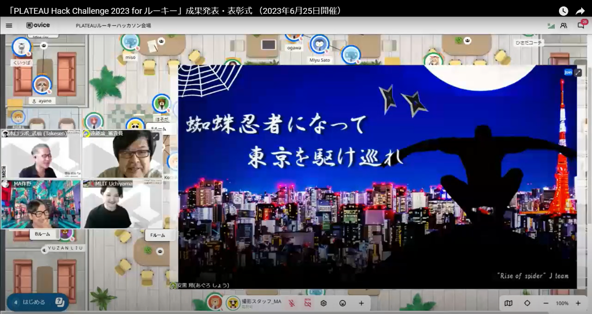
Task: Open the members list icon
Action: click(x=563, y=25)
